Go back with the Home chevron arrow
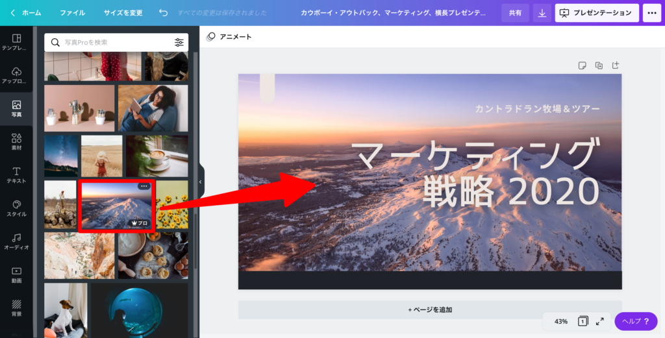665x338 pixels. [x=13, y=13]
